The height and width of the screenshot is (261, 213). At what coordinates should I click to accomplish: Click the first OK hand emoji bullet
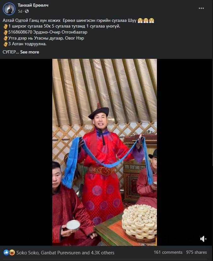click(5, 26)
